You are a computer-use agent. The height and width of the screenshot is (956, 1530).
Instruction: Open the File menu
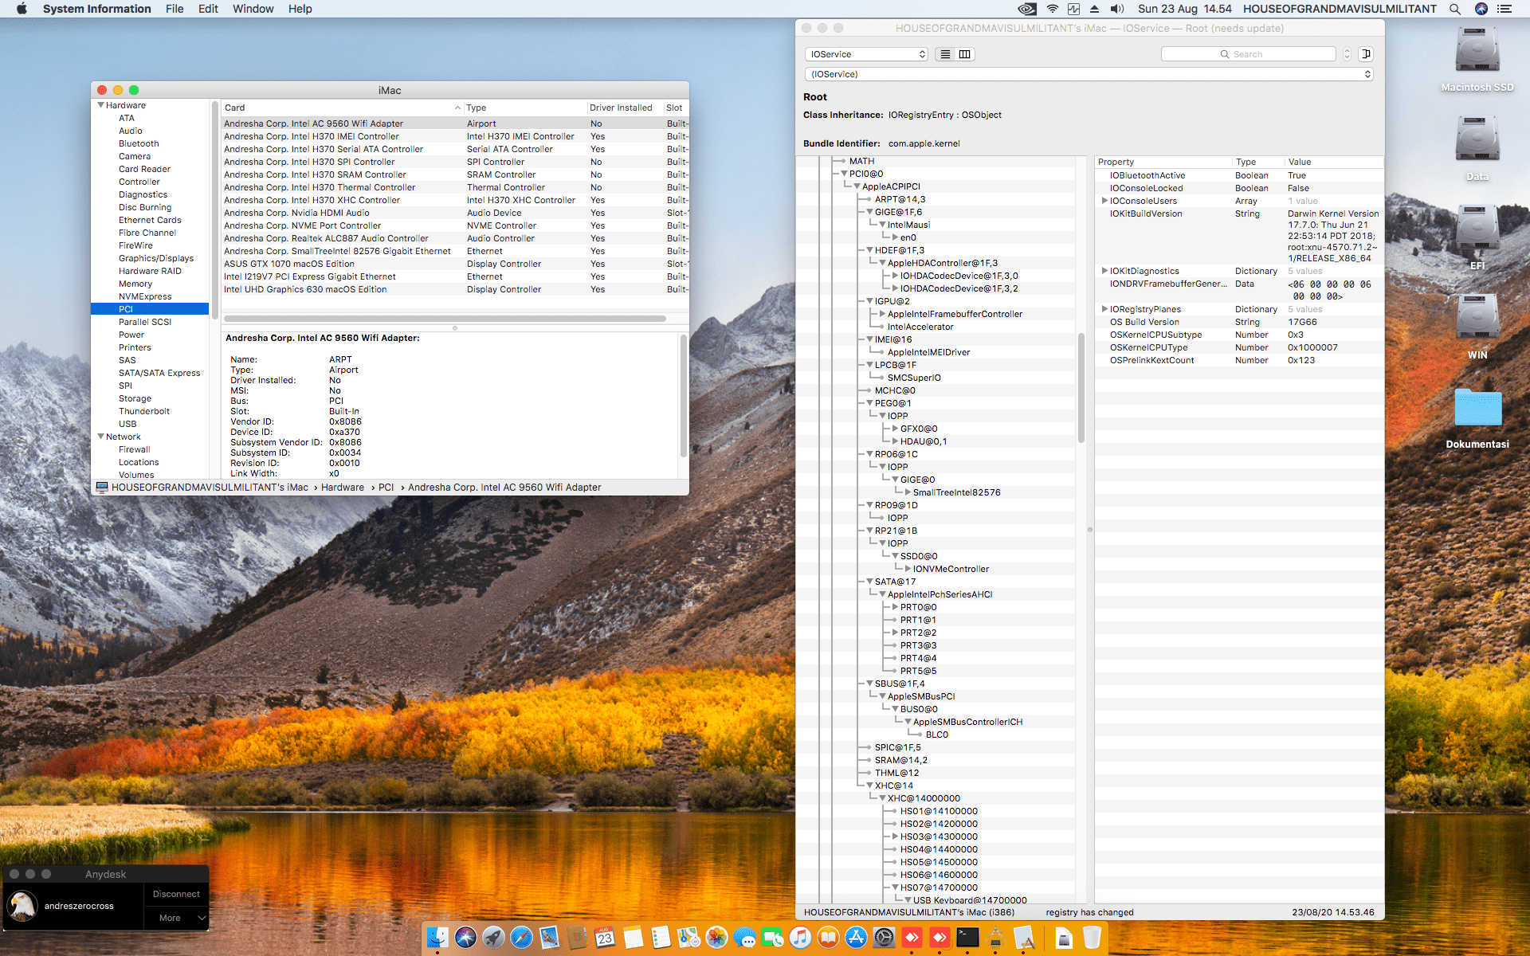pyautogui.click(x=175, y=9)
